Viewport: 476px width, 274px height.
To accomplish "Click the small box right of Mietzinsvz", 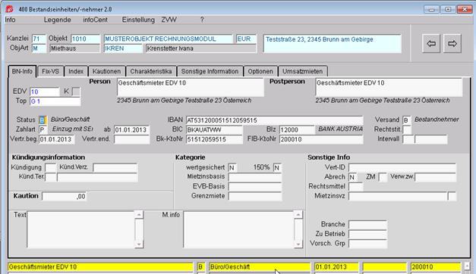I will pos(452,196).
